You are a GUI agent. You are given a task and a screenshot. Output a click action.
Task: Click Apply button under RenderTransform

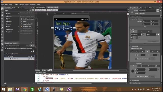click(152, 59)
